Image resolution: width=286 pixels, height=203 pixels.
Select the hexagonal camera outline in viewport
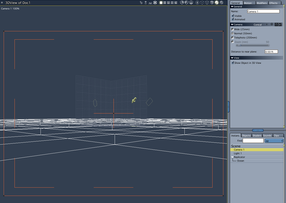click(x=95, y=103)
